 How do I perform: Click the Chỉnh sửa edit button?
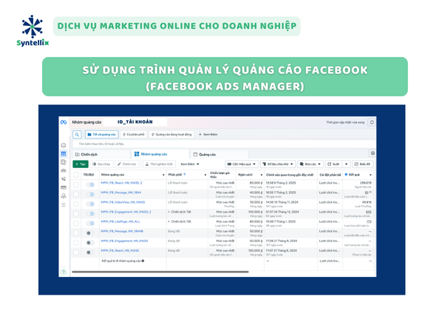pyautogui.click(x=127, y=164)
